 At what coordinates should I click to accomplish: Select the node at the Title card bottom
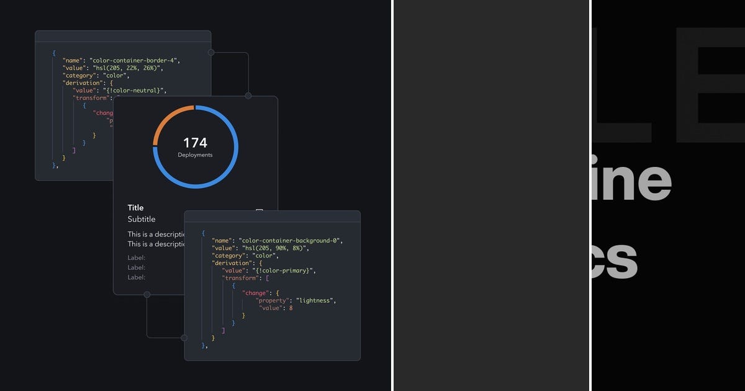point(148,295)
